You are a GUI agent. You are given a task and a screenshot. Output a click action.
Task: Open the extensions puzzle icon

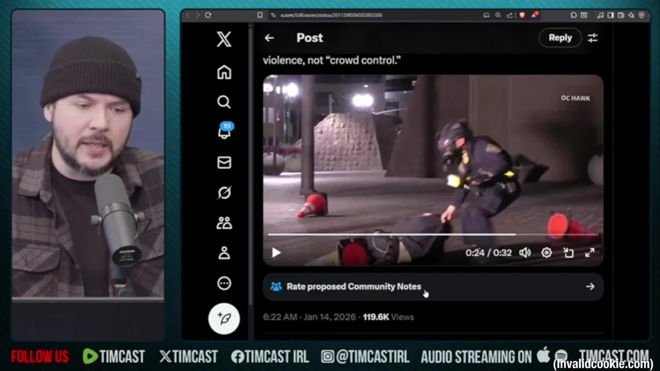[x=574, y=15]
